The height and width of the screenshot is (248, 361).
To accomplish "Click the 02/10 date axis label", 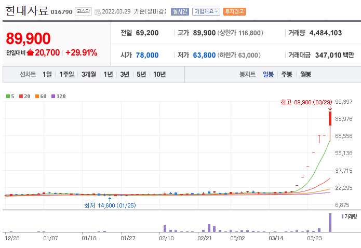I will point(166,238).
